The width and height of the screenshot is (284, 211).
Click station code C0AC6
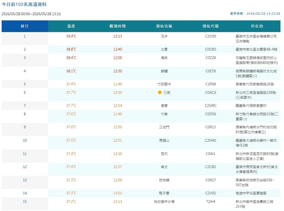pyautogui.click(x=210, y=93)
